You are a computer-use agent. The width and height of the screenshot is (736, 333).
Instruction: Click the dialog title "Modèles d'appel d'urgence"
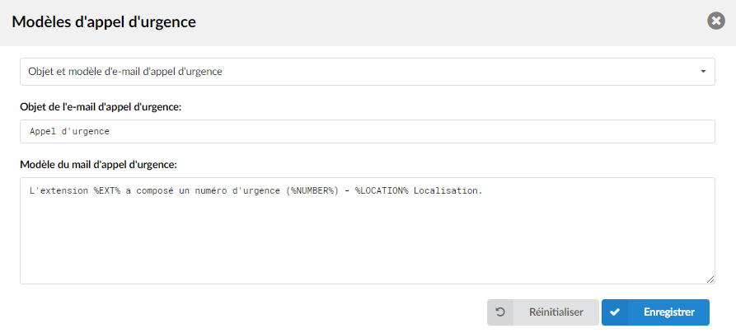click(104, 21)
